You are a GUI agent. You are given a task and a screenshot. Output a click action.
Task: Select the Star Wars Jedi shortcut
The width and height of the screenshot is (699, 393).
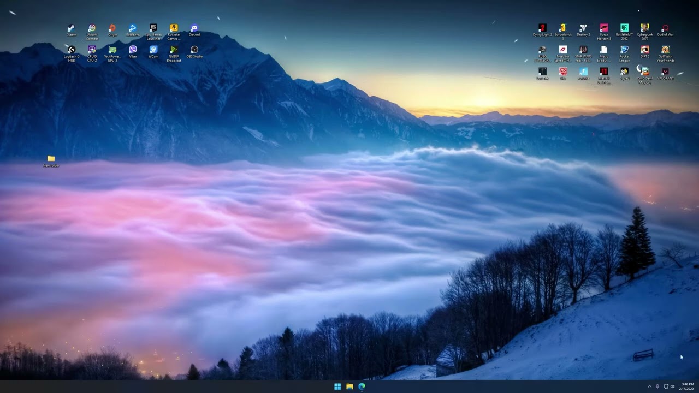[583, 54]
